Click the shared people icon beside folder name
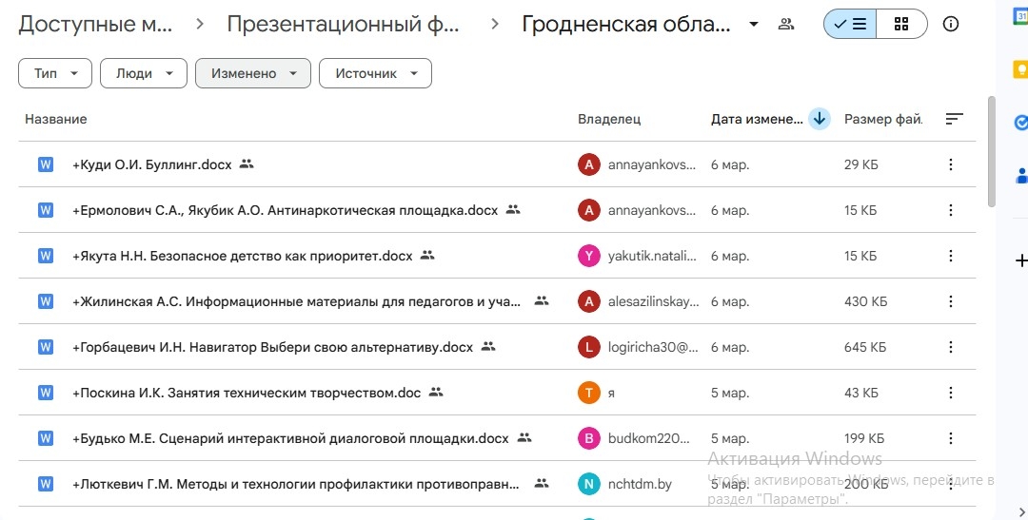This screenshot has width=1028, height=520. [786, 25]
